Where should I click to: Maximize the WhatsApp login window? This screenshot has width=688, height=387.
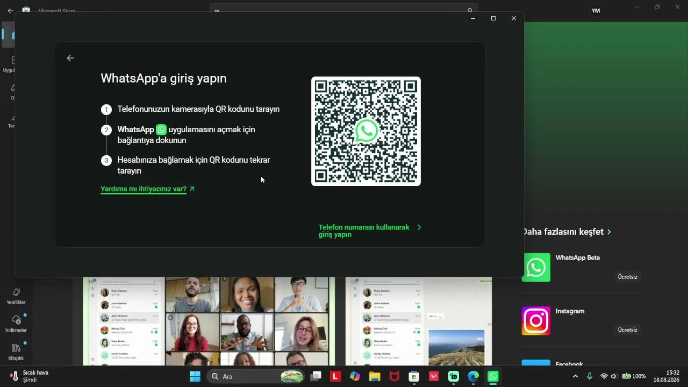(x=493, y=18)
